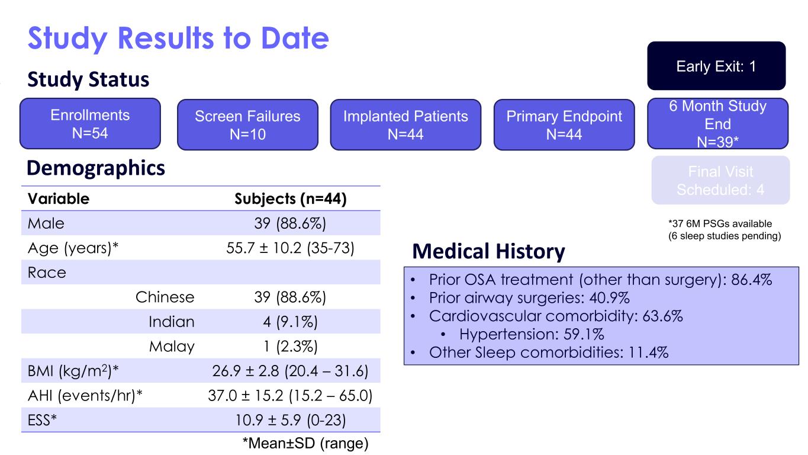Click the Enrollments N=54 box
The image size is (808, 455).
(90, 123)
